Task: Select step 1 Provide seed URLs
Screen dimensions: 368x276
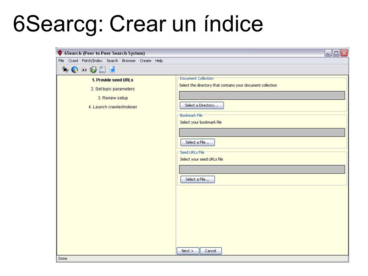Action: (113, 80)
